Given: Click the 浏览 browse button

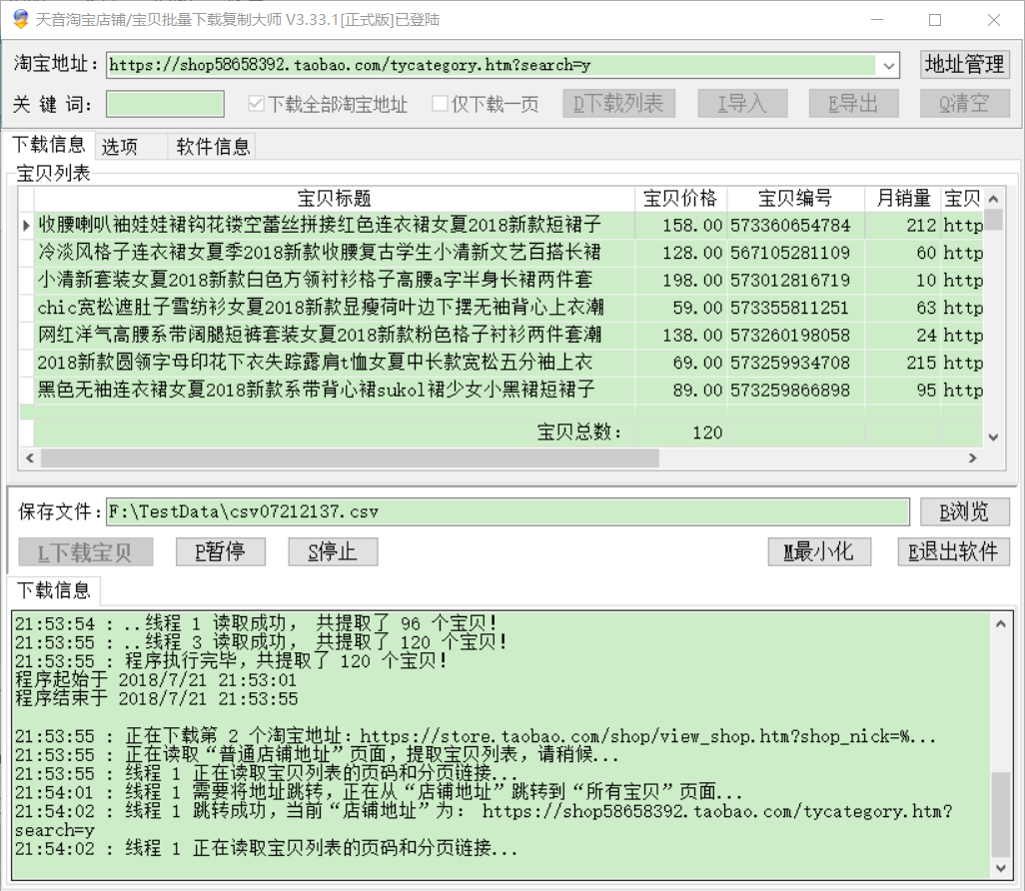Looking at the screenshot, I should click(965, 512).
